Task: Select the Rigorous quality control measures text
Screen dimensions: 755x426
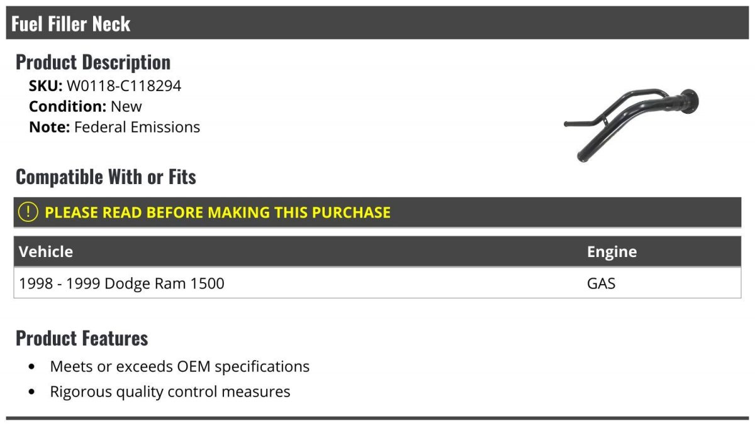Action: pyautogui.click(x=170, y=392)
